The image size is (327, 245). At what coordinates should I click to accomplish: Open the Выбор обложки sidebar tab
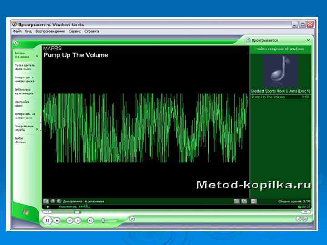(x=25, y=140)
